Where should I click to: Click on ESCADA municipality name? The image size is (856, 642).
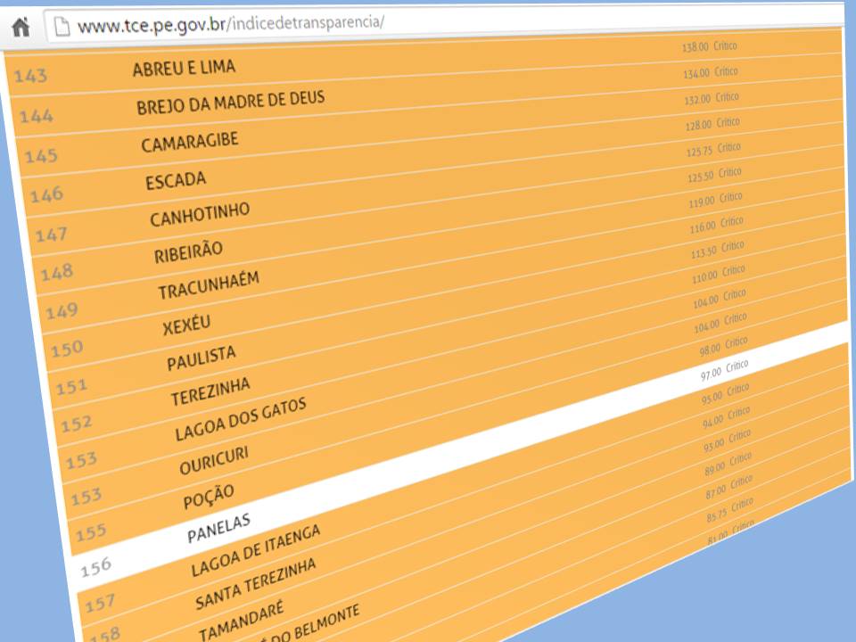[x=176, y=180]
